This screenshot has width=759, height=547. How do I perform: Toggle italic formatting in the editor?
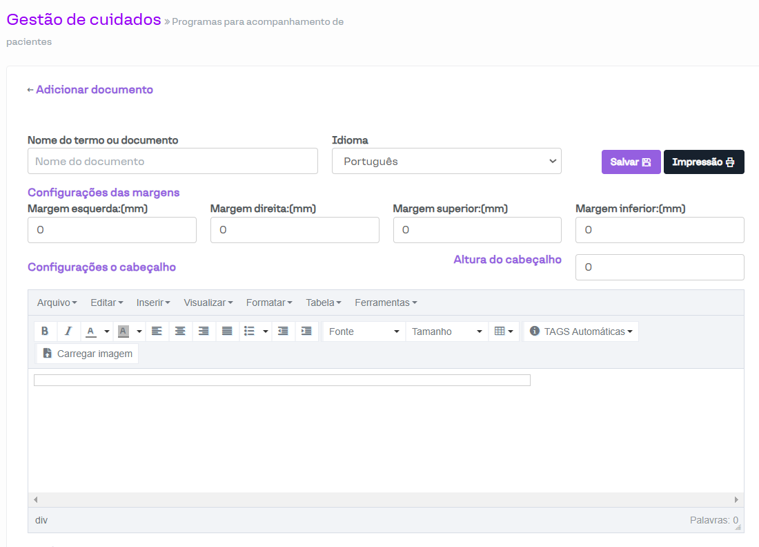pyautogui.click(x=68, y=332)
